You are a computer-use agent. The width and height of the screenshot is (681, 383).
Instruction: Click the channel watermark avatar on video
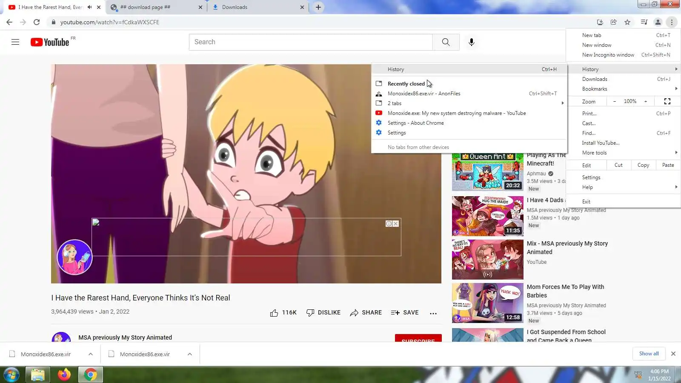point(74,257)
